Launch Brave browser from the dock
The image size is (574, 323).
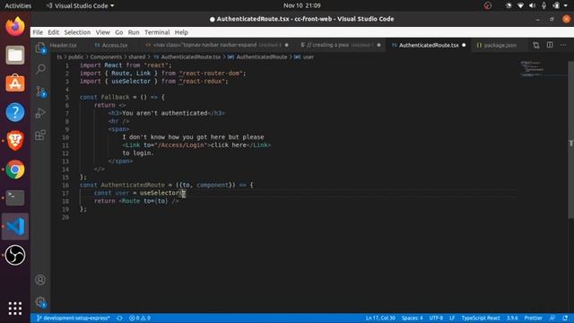pos(15,141)
